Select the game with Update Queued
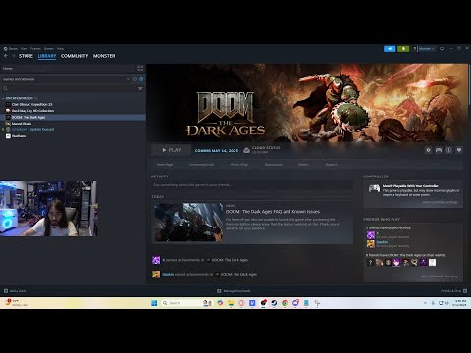Screen dimensions: 471x353 tap(73, 129)
